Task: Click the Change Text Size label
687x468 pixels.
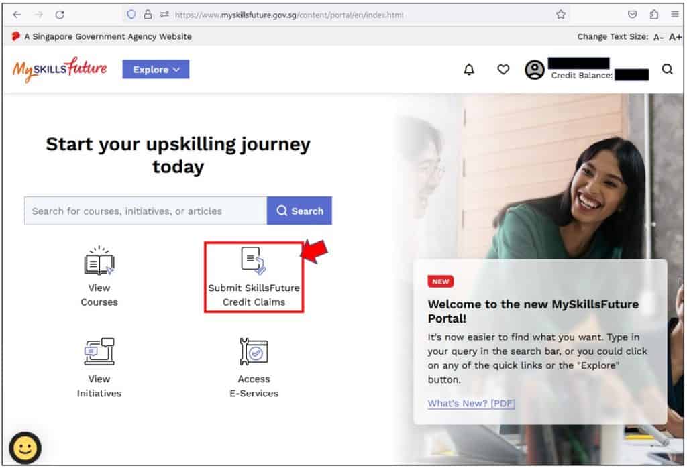Action: (x=613, y=37)
